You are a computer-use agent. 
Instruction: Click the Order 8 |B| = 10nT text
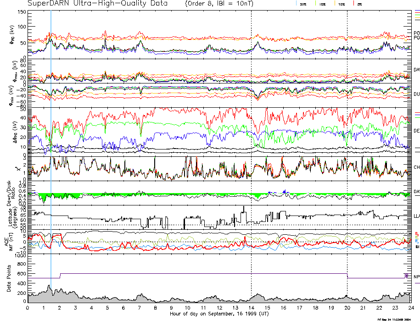pyautogui.click(x=224, y=4)
